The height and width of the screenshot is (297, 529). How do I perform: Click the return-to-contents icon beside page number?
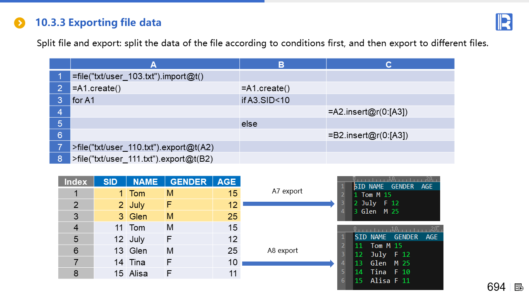[x=519, y=287]
